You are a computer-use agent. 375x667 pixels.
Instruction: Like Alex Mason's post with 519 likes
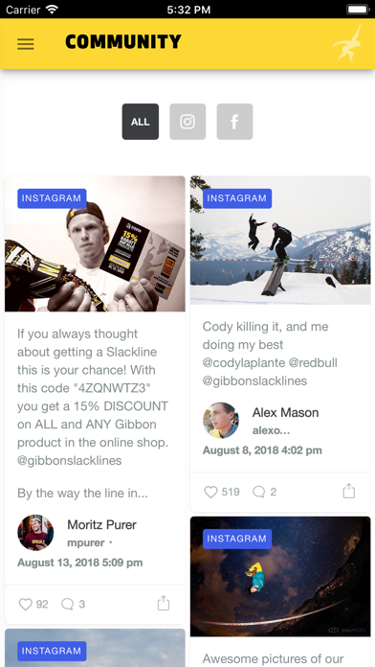click(211, 493)
